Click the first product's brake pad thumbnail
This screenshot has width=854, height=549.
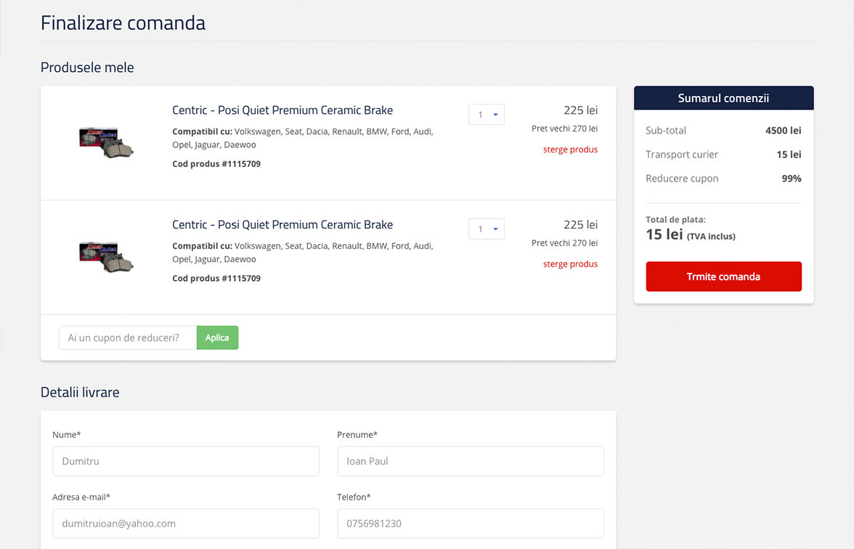coord(106,142)
